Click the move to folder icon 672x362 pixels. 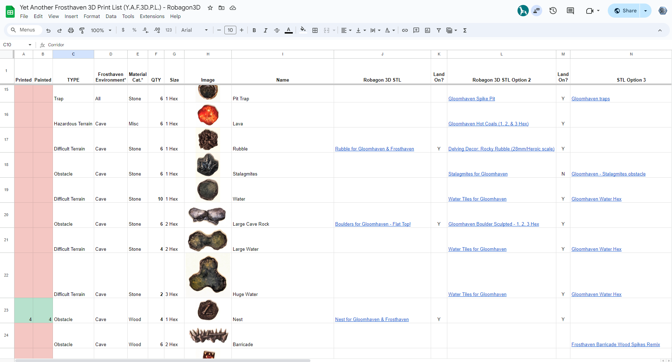tap(222, 8)
